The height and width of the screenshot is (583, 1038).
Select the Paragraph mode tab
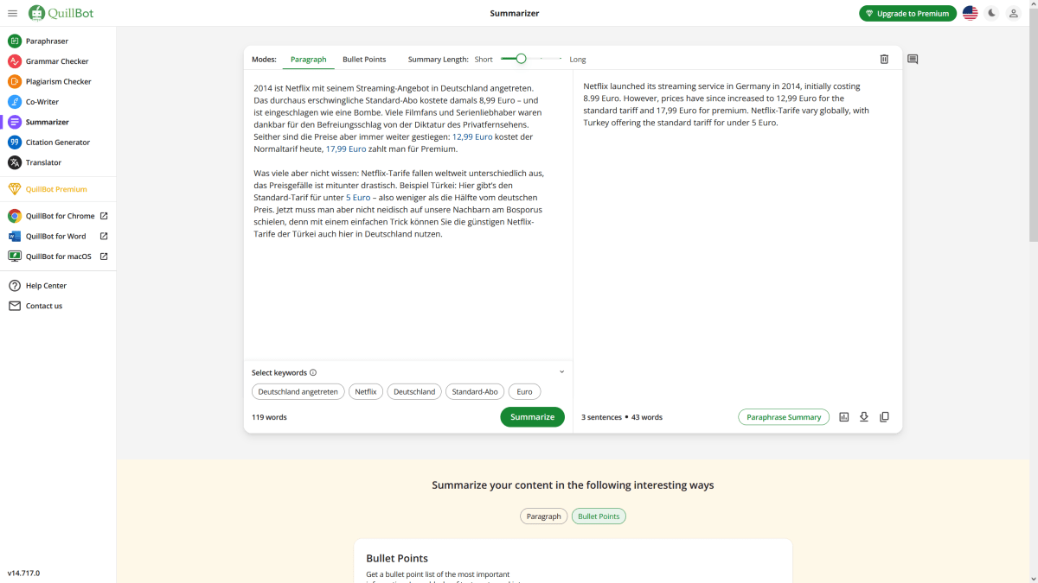pos(308,59)
